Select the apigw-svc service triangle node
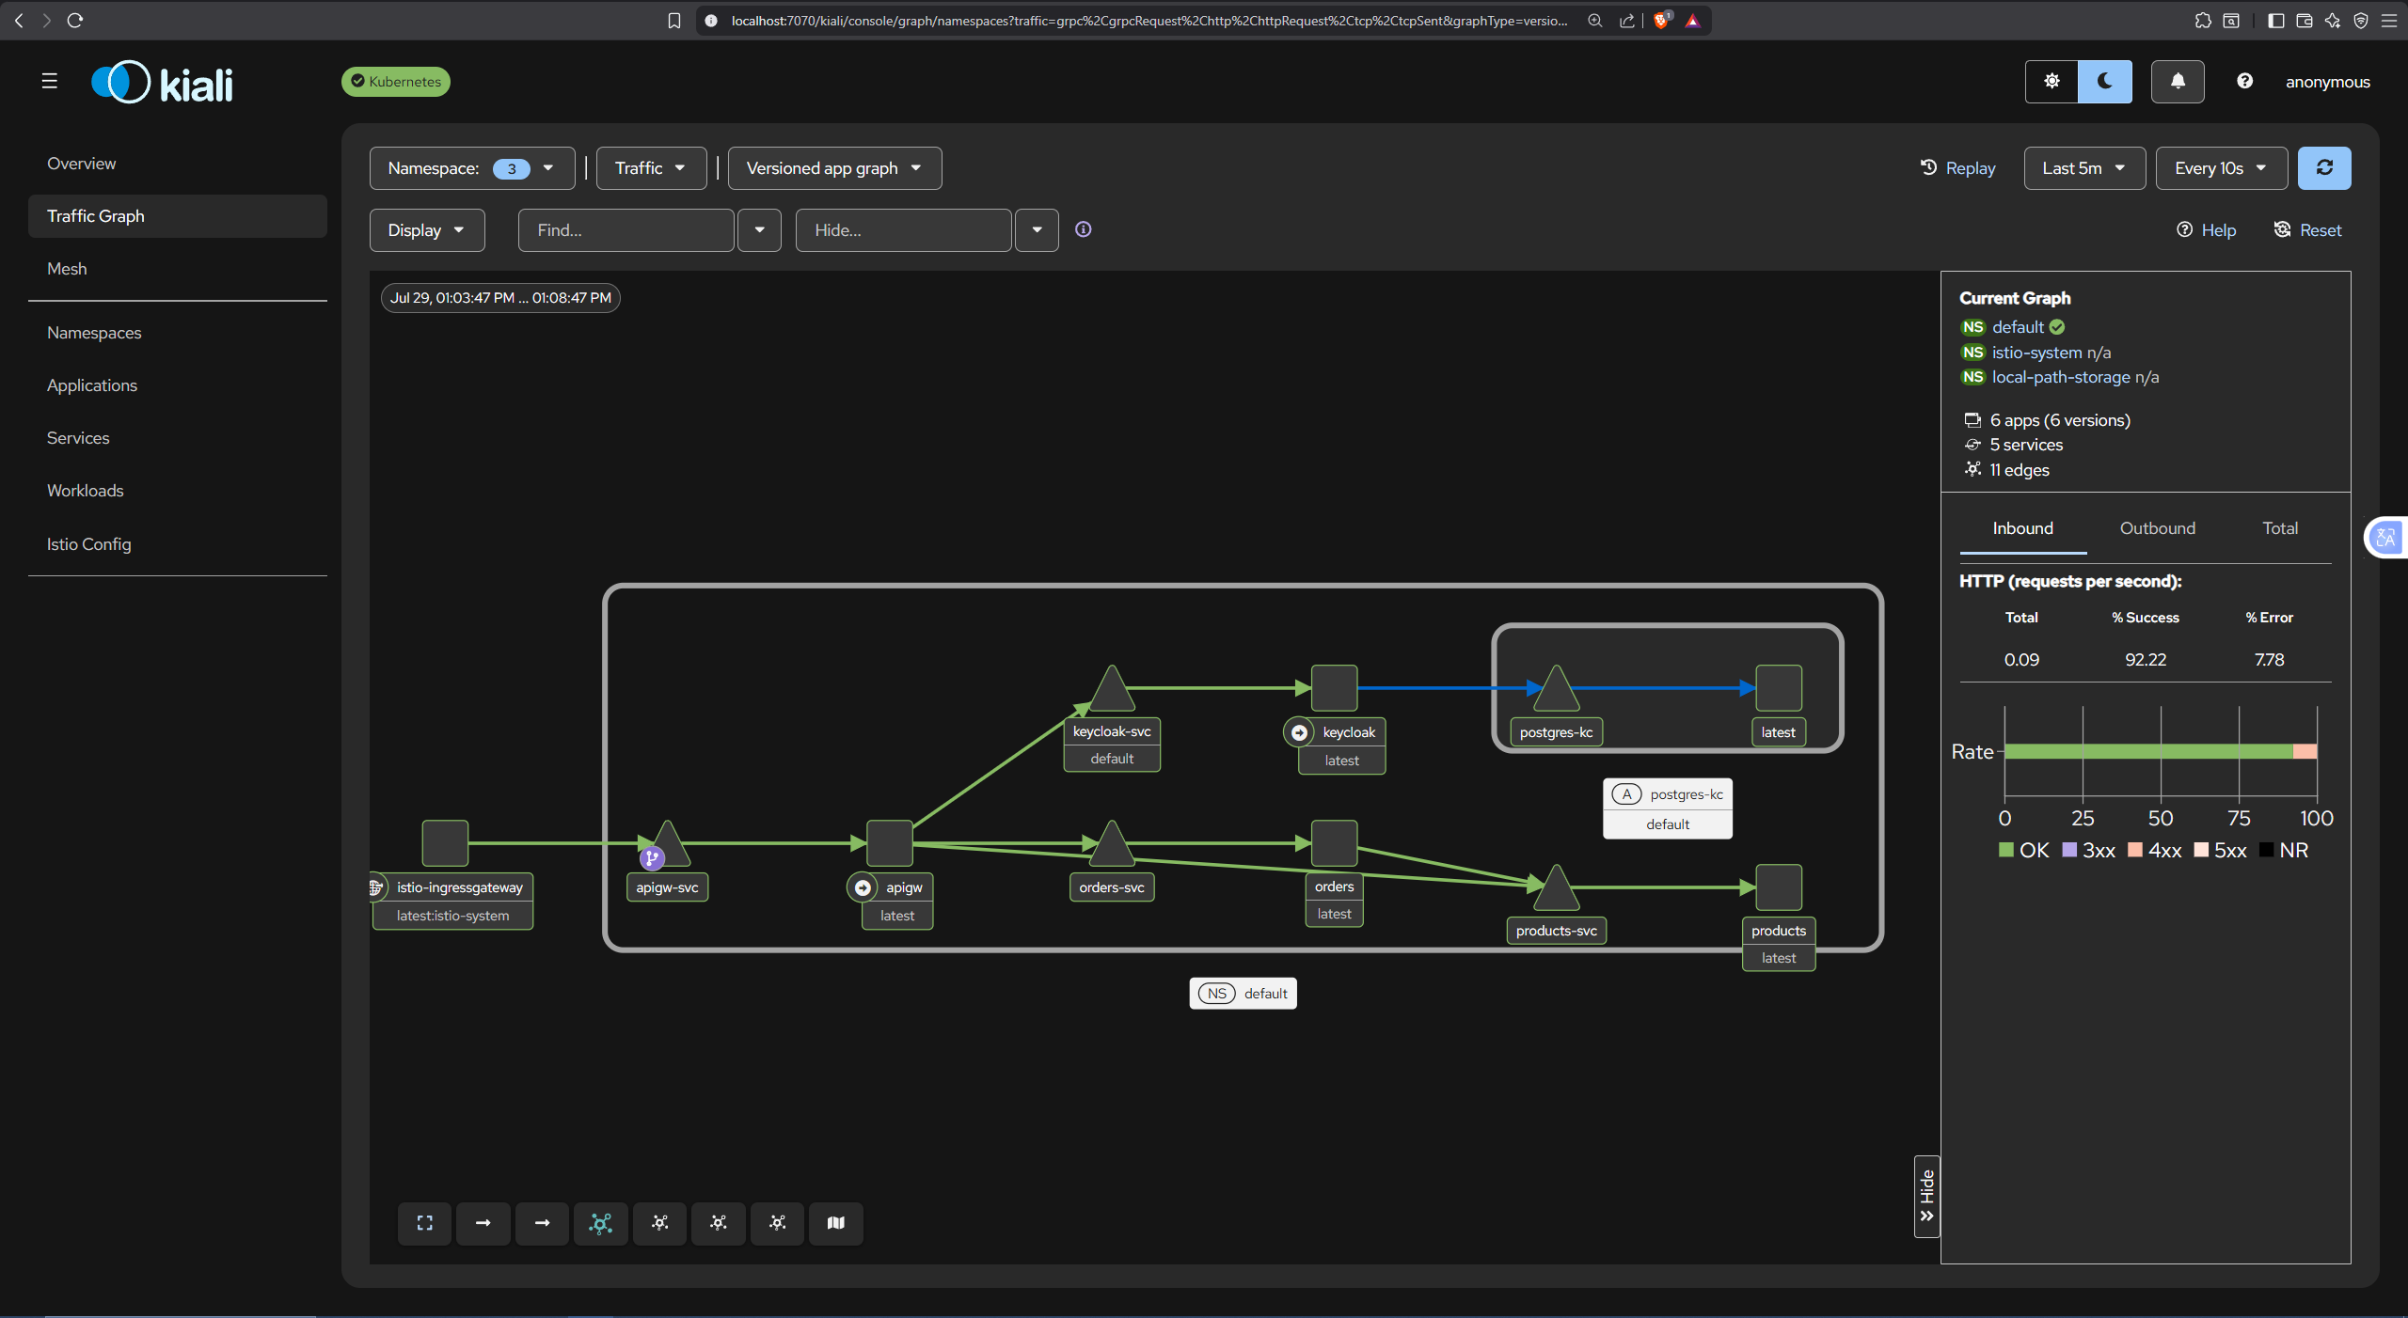Image resolution: width=2408 pixels, height=1318 pixels. 668,845
